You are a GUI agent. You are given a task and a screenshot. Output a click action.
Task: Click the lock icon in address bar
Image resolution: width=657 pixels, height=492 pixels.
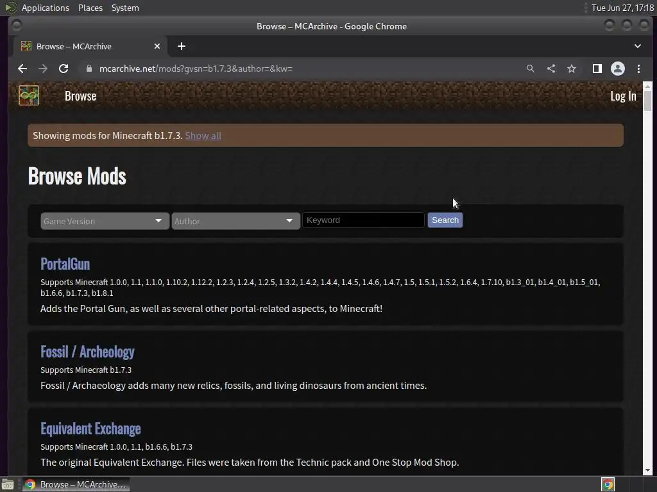pyautogui.click(x=89, y=69)
